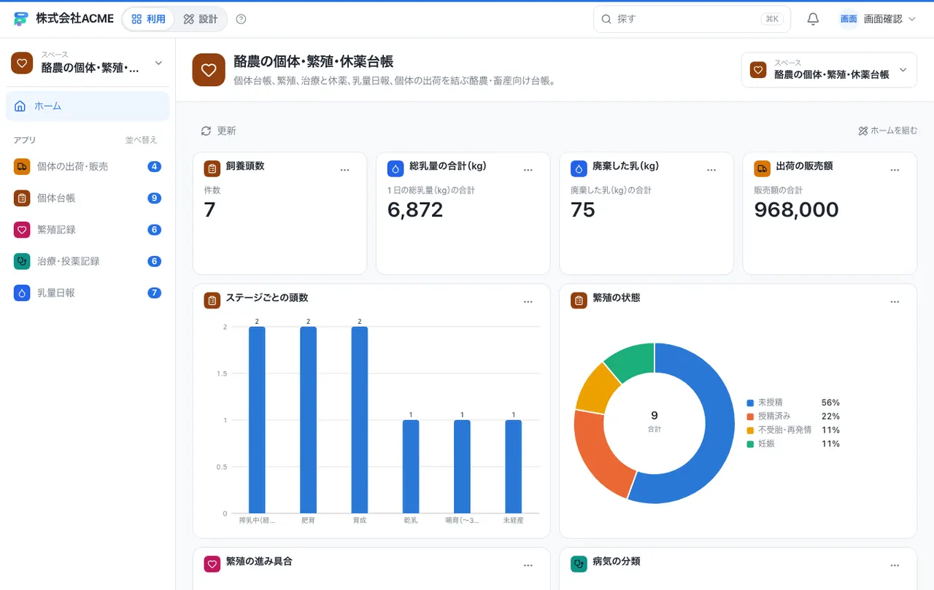Click the 治療・投薬記録 stethoscope icon in sidebar
Screen dimensions: 934x590
click(22, 261)
